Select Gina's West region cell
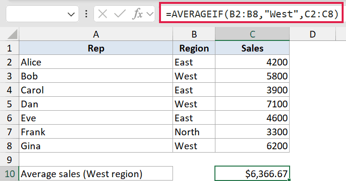This screenshot has height=181, width=346. (x=194, y=146)
